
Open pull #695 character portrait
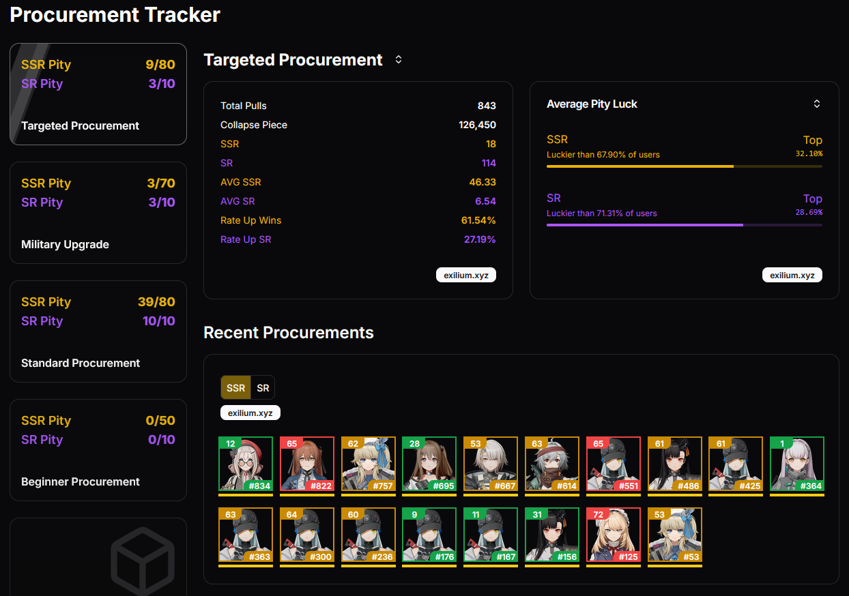429,464
